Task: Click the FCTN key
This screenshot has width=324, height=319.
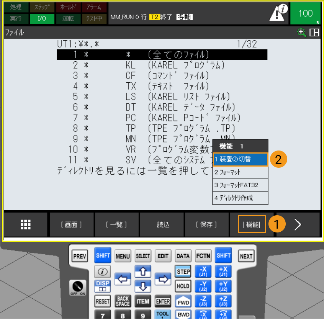Action: click(x=203, y=256)
